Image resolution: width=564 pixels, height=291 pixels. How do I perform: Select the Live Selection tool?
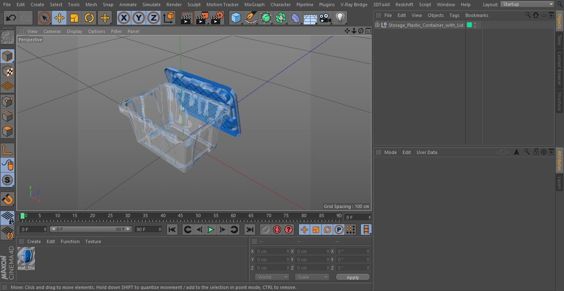(x=45, y=18)
